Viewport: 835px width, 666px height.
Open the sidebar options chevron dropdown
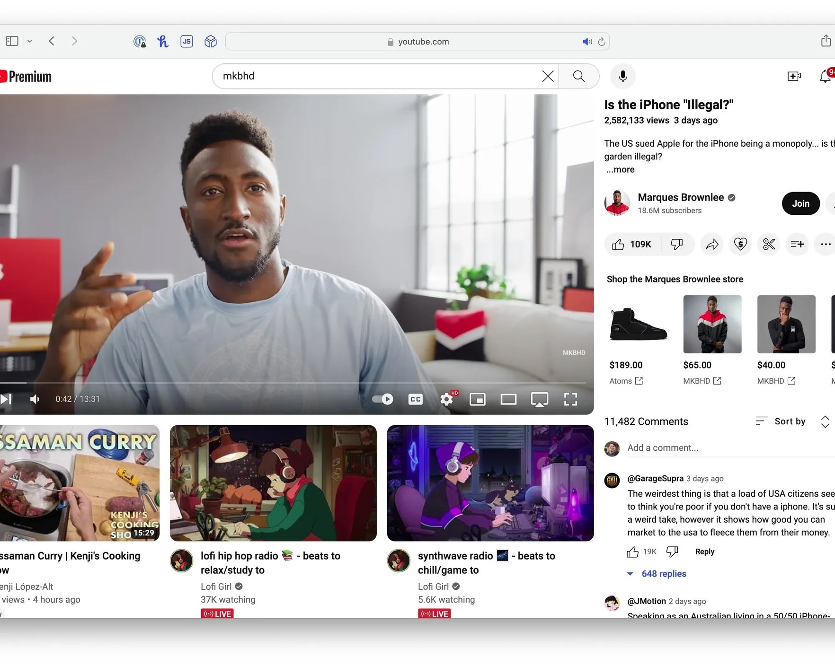tap(30, 41)
